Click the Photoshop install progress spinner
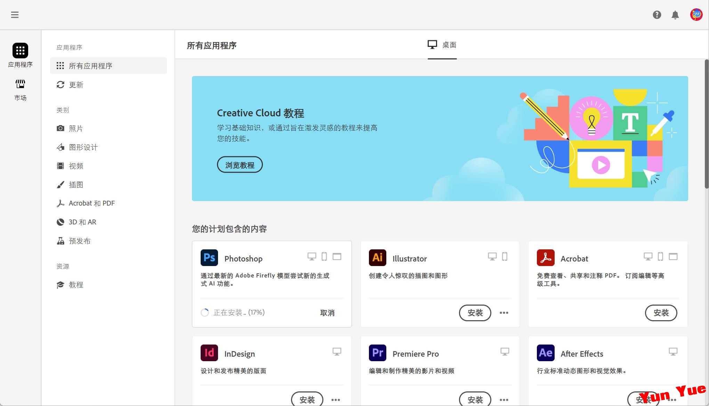 tap(205, 313)
